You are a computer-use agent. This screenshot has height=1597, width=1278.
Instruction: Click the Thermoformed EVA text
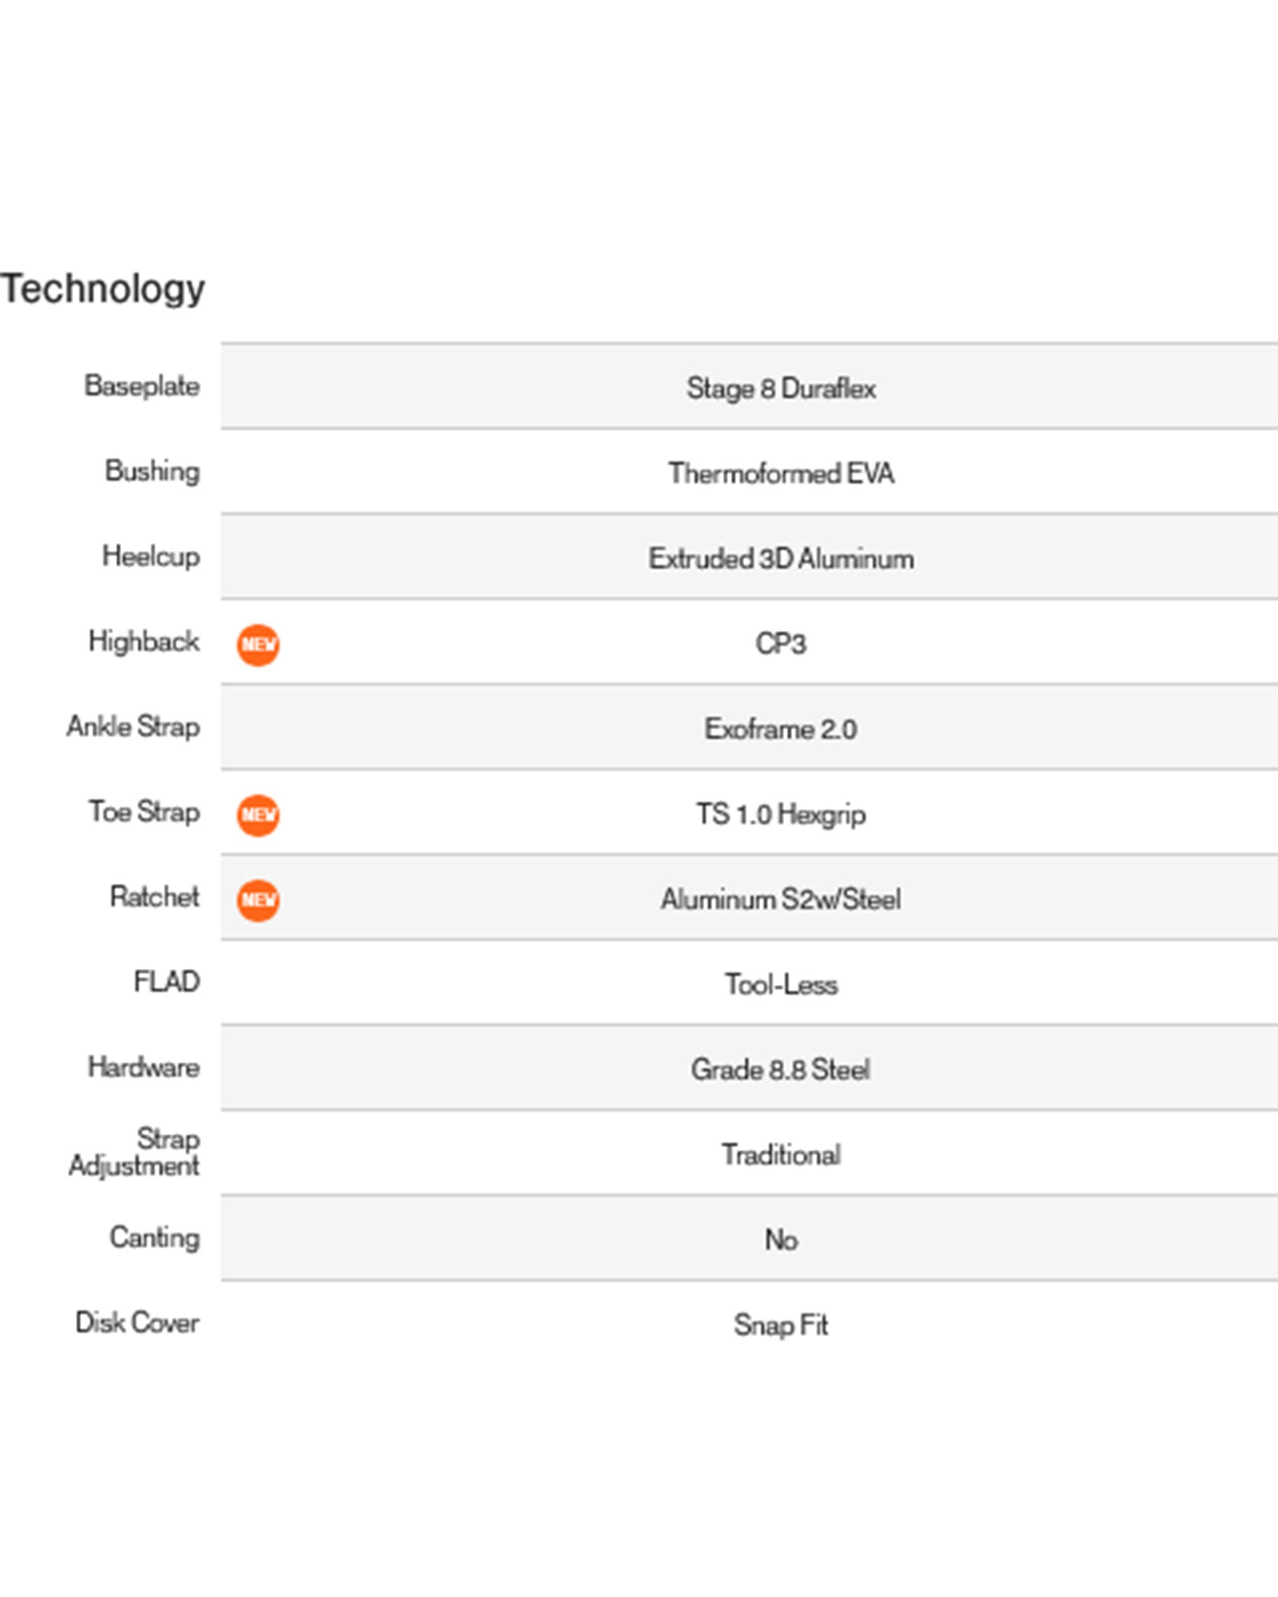point(781,473)
